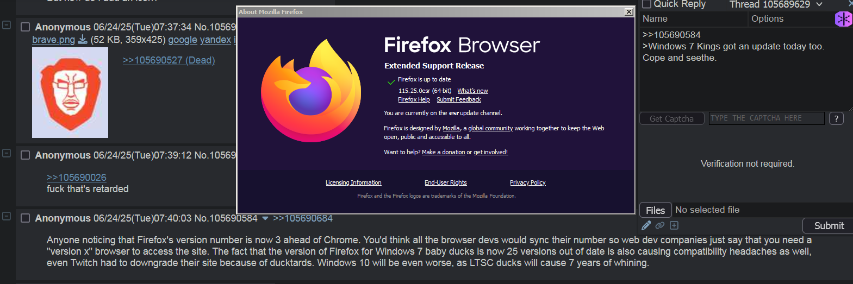Viewport: 853px width, 284px height.
Task: Tick the checkbox on the 07:37:34 post
Action: (25, 27)
